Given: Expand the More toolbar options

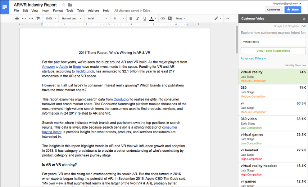Looking at the screenshot, I should point(181,18).
